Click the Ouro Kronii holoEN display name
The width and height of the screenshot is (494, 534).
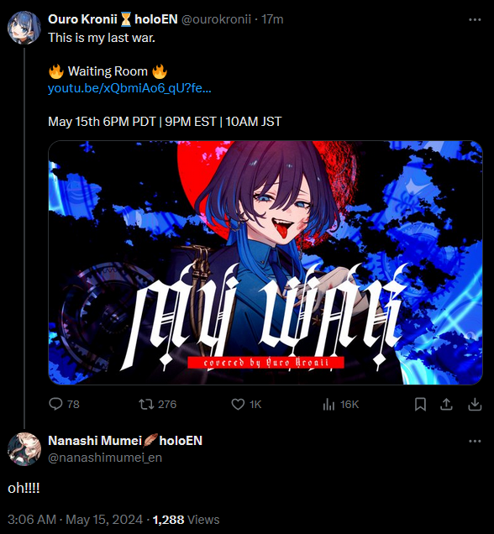pos(113,19)
